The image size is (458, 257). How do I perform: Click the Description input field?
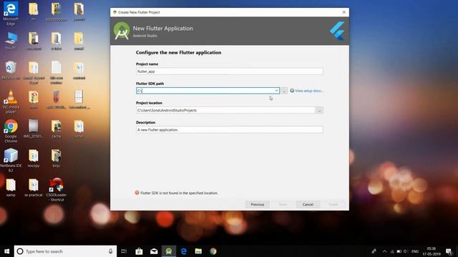click(x=229, y=130)
